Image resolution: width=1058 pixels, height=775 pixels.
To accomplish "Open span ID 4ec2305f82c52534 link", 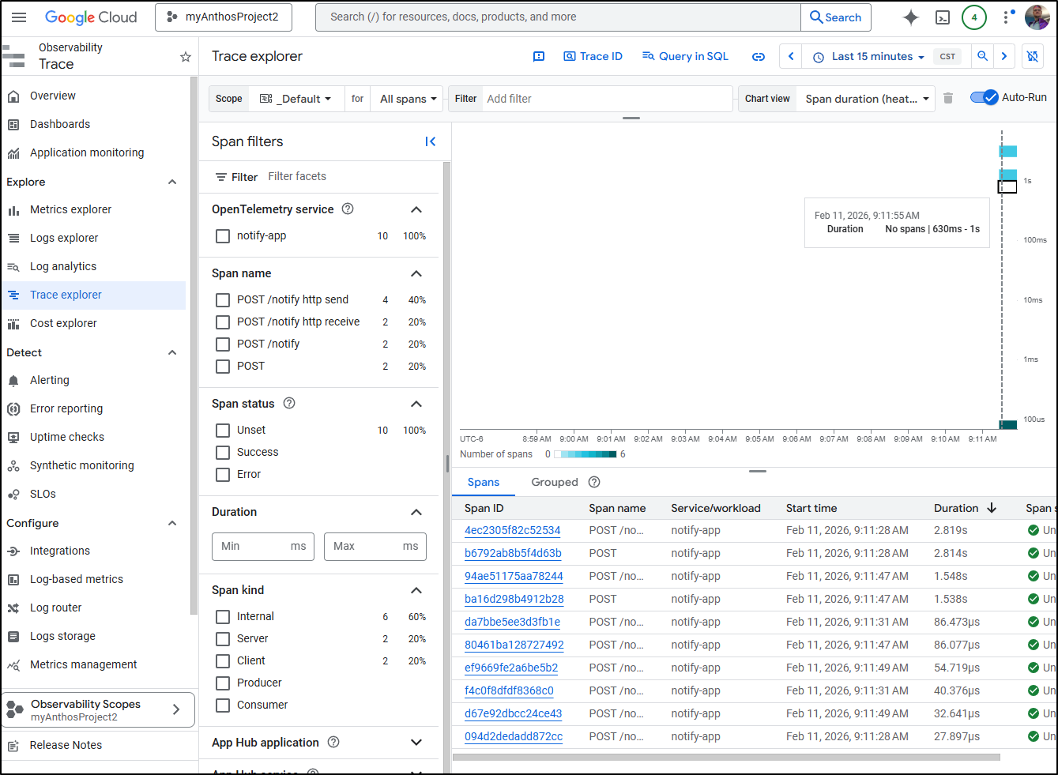I will click(512, 530).
